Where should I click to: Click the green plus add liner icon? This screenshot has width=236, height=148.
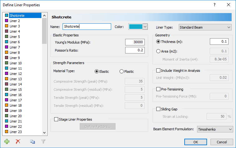[7, 141]
